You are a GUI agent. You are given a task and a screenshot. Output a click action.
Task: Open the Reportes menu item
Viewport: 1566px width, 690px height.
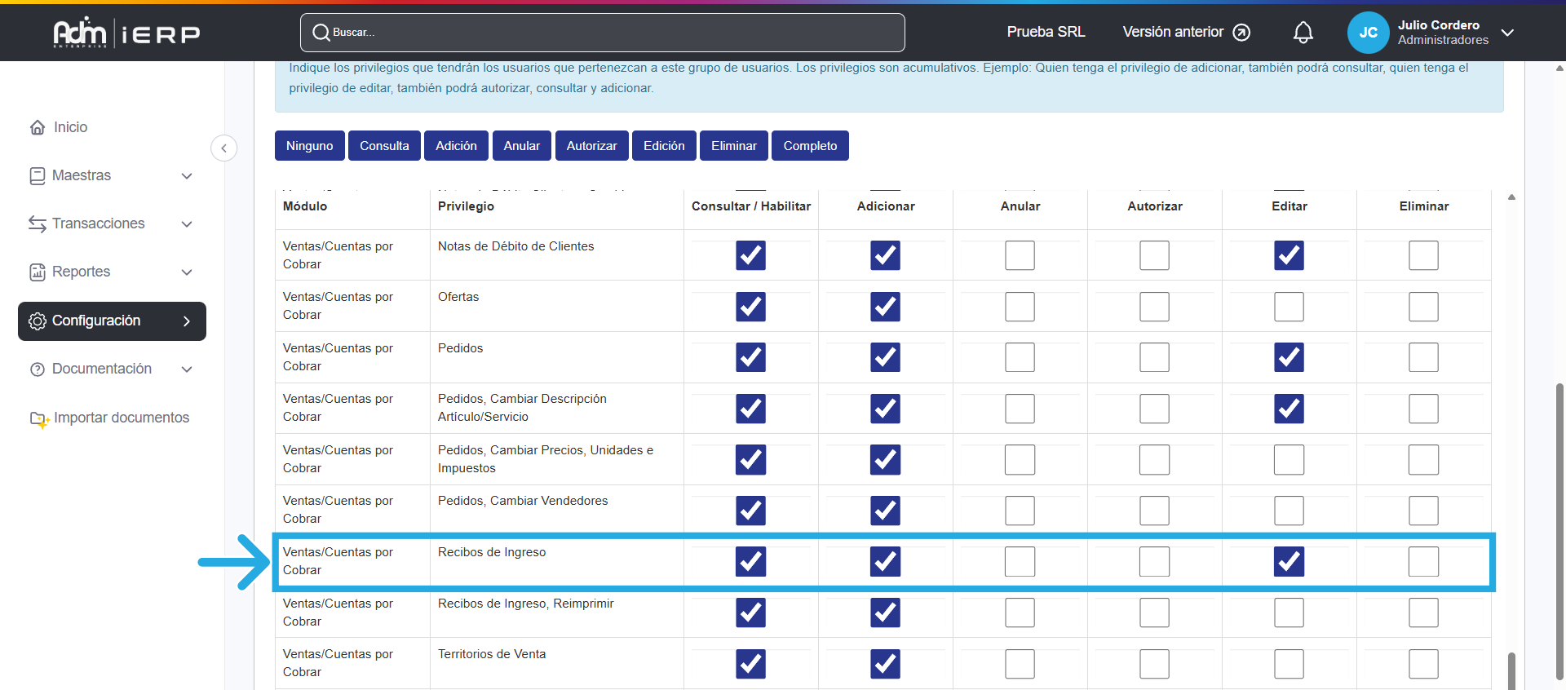[x=81, y=272]
